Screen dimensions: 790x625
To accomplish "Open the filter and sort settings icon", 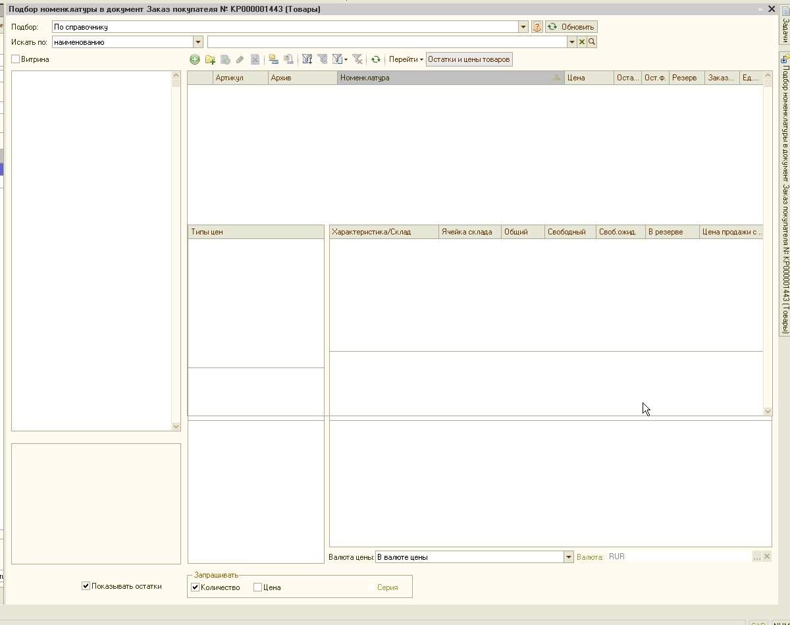I will click(307, 59).
